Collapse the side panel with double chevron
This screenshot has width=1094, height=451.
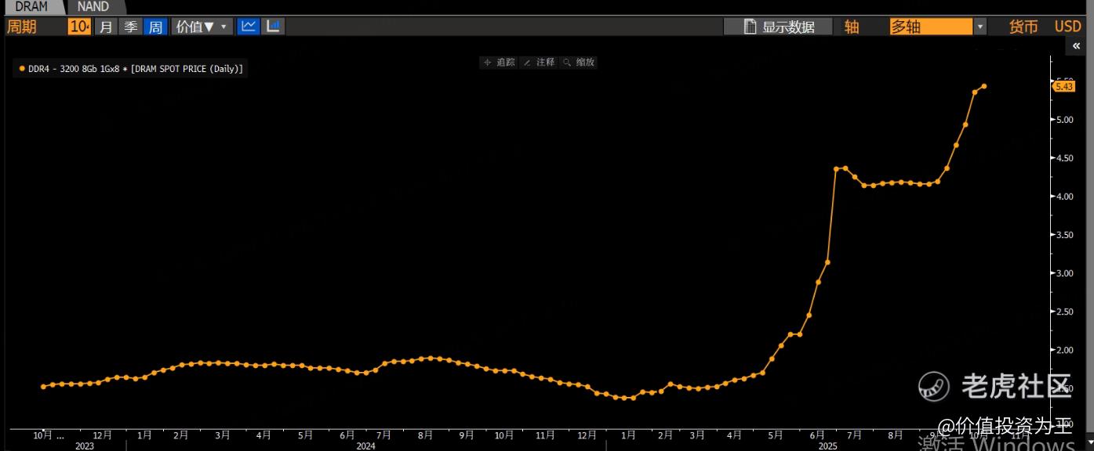pyautogui.click(x=1077, y=46)
